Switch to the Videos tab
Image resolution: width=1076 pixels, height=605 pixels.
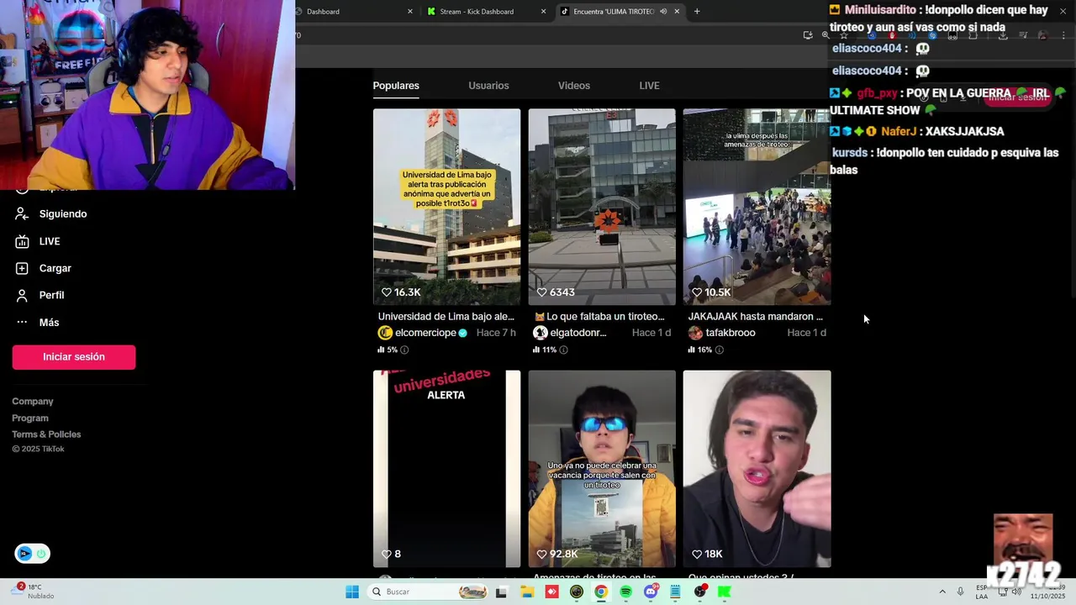[574, 86]
